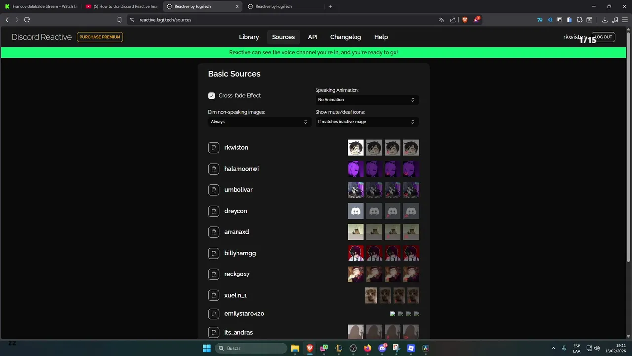
Task: Open Brave browser taskbar icon
Action: pos(310,348)
